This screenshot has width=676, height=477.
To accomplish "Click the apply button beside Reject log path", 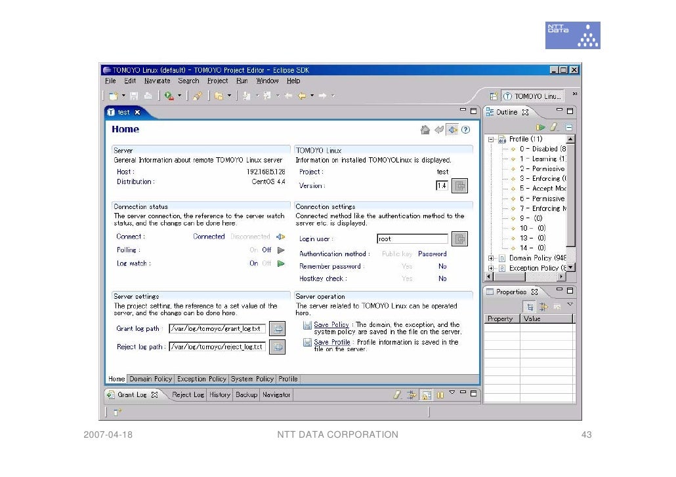I will coord(277,347).
